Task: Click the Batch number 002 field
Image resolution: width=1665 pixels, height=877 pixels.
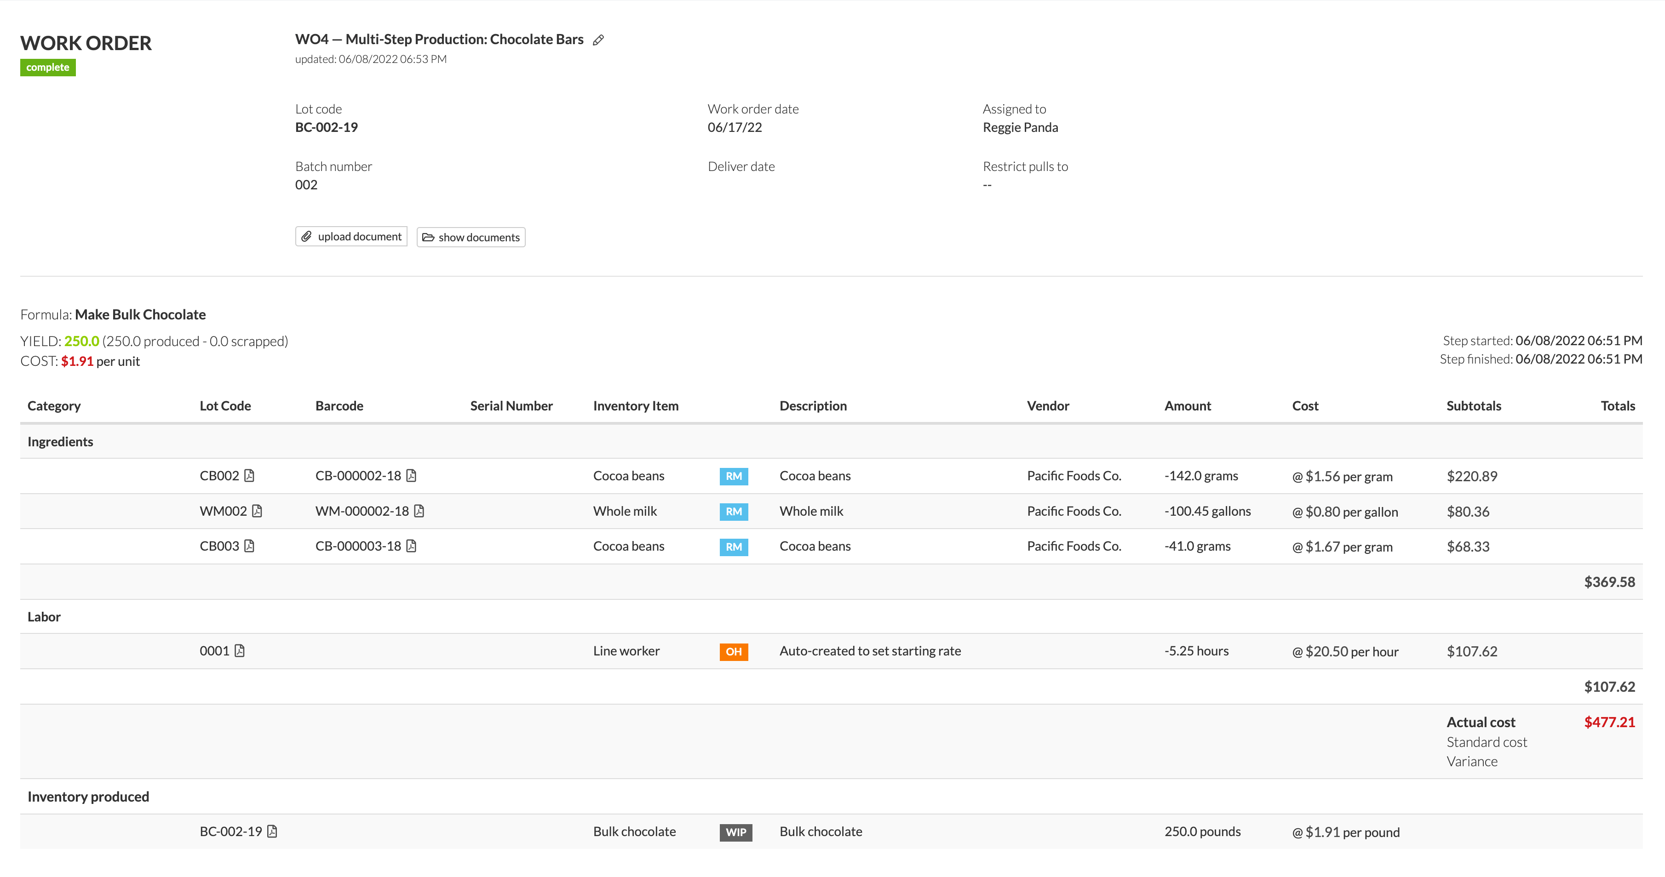Action: 306,185
